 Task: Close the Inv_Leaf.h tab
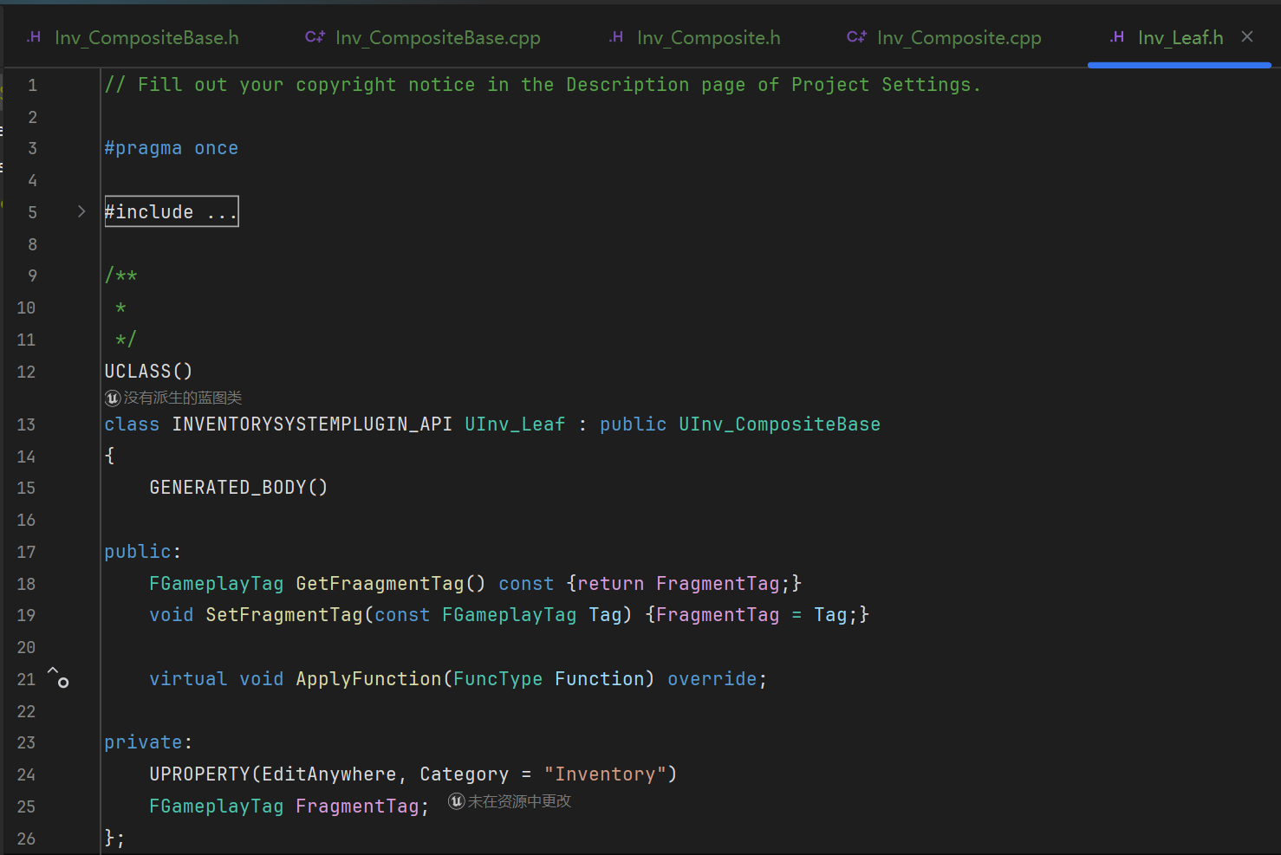click(x=1247, y=36)
